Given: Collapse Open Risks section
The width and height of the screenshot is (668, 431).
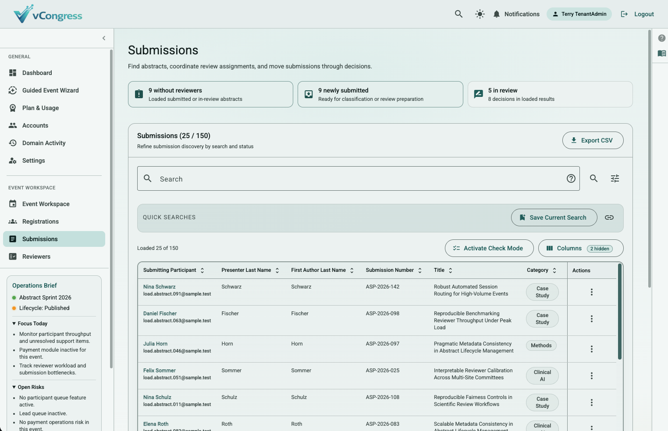Looking at the screenshot, I should coord(28,387).
